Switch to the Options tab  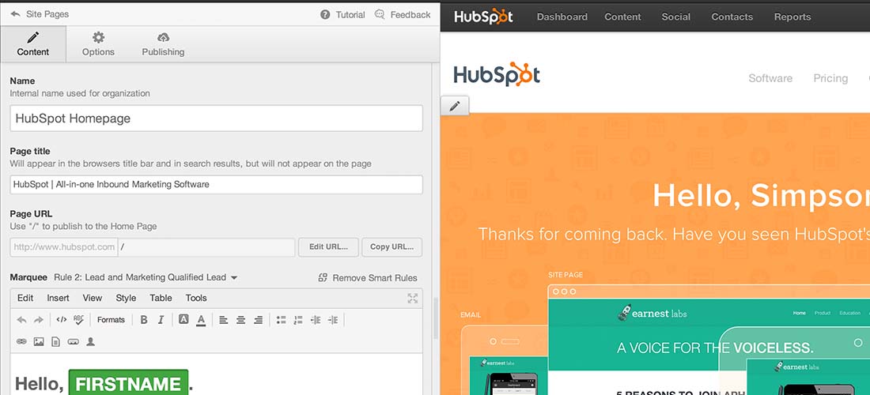point(98,43)
